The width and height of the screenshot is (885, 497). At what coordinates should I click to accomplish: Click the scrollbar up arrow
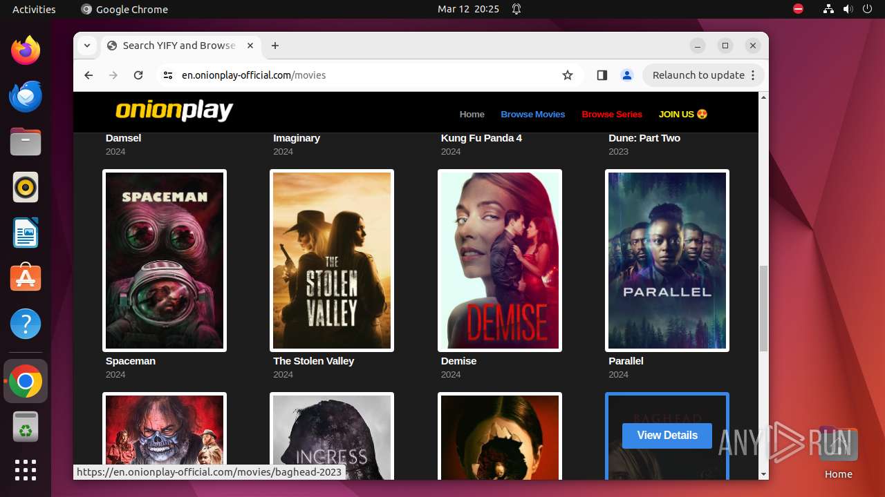(x=763, y=97)
